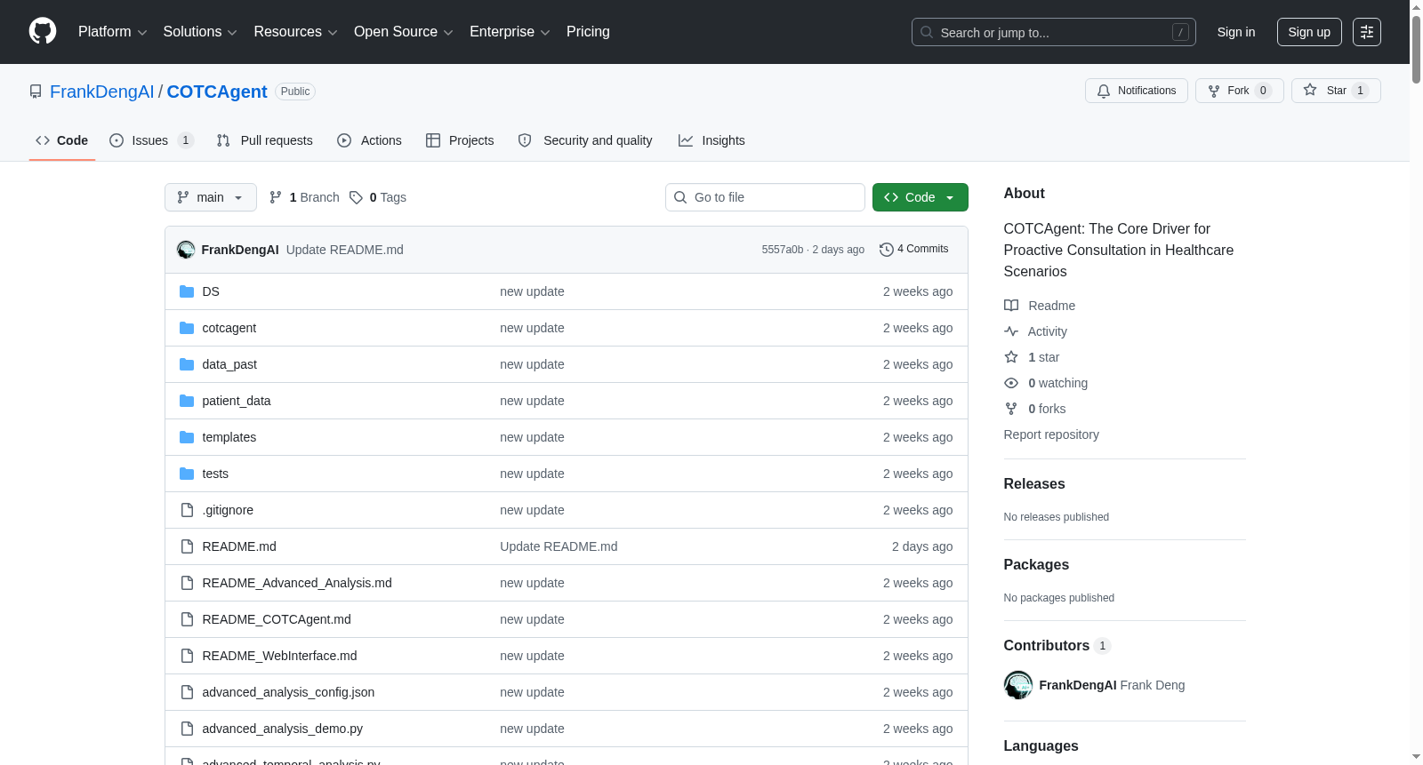View the 4 Commits history link

coord(914,250)
